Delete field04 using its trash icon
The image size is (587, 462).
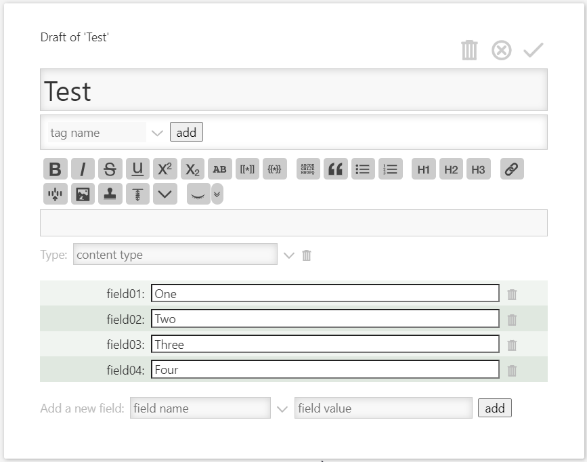tap(512, 371)
